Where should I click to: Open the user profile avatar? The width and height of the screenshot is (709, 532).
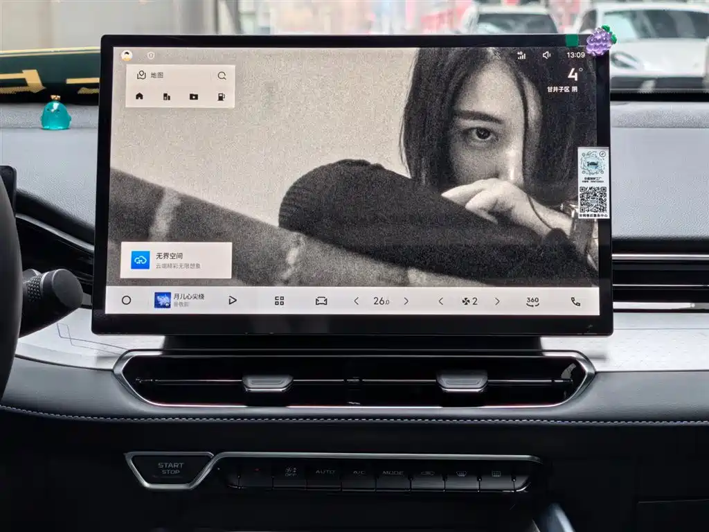point(127,55)
